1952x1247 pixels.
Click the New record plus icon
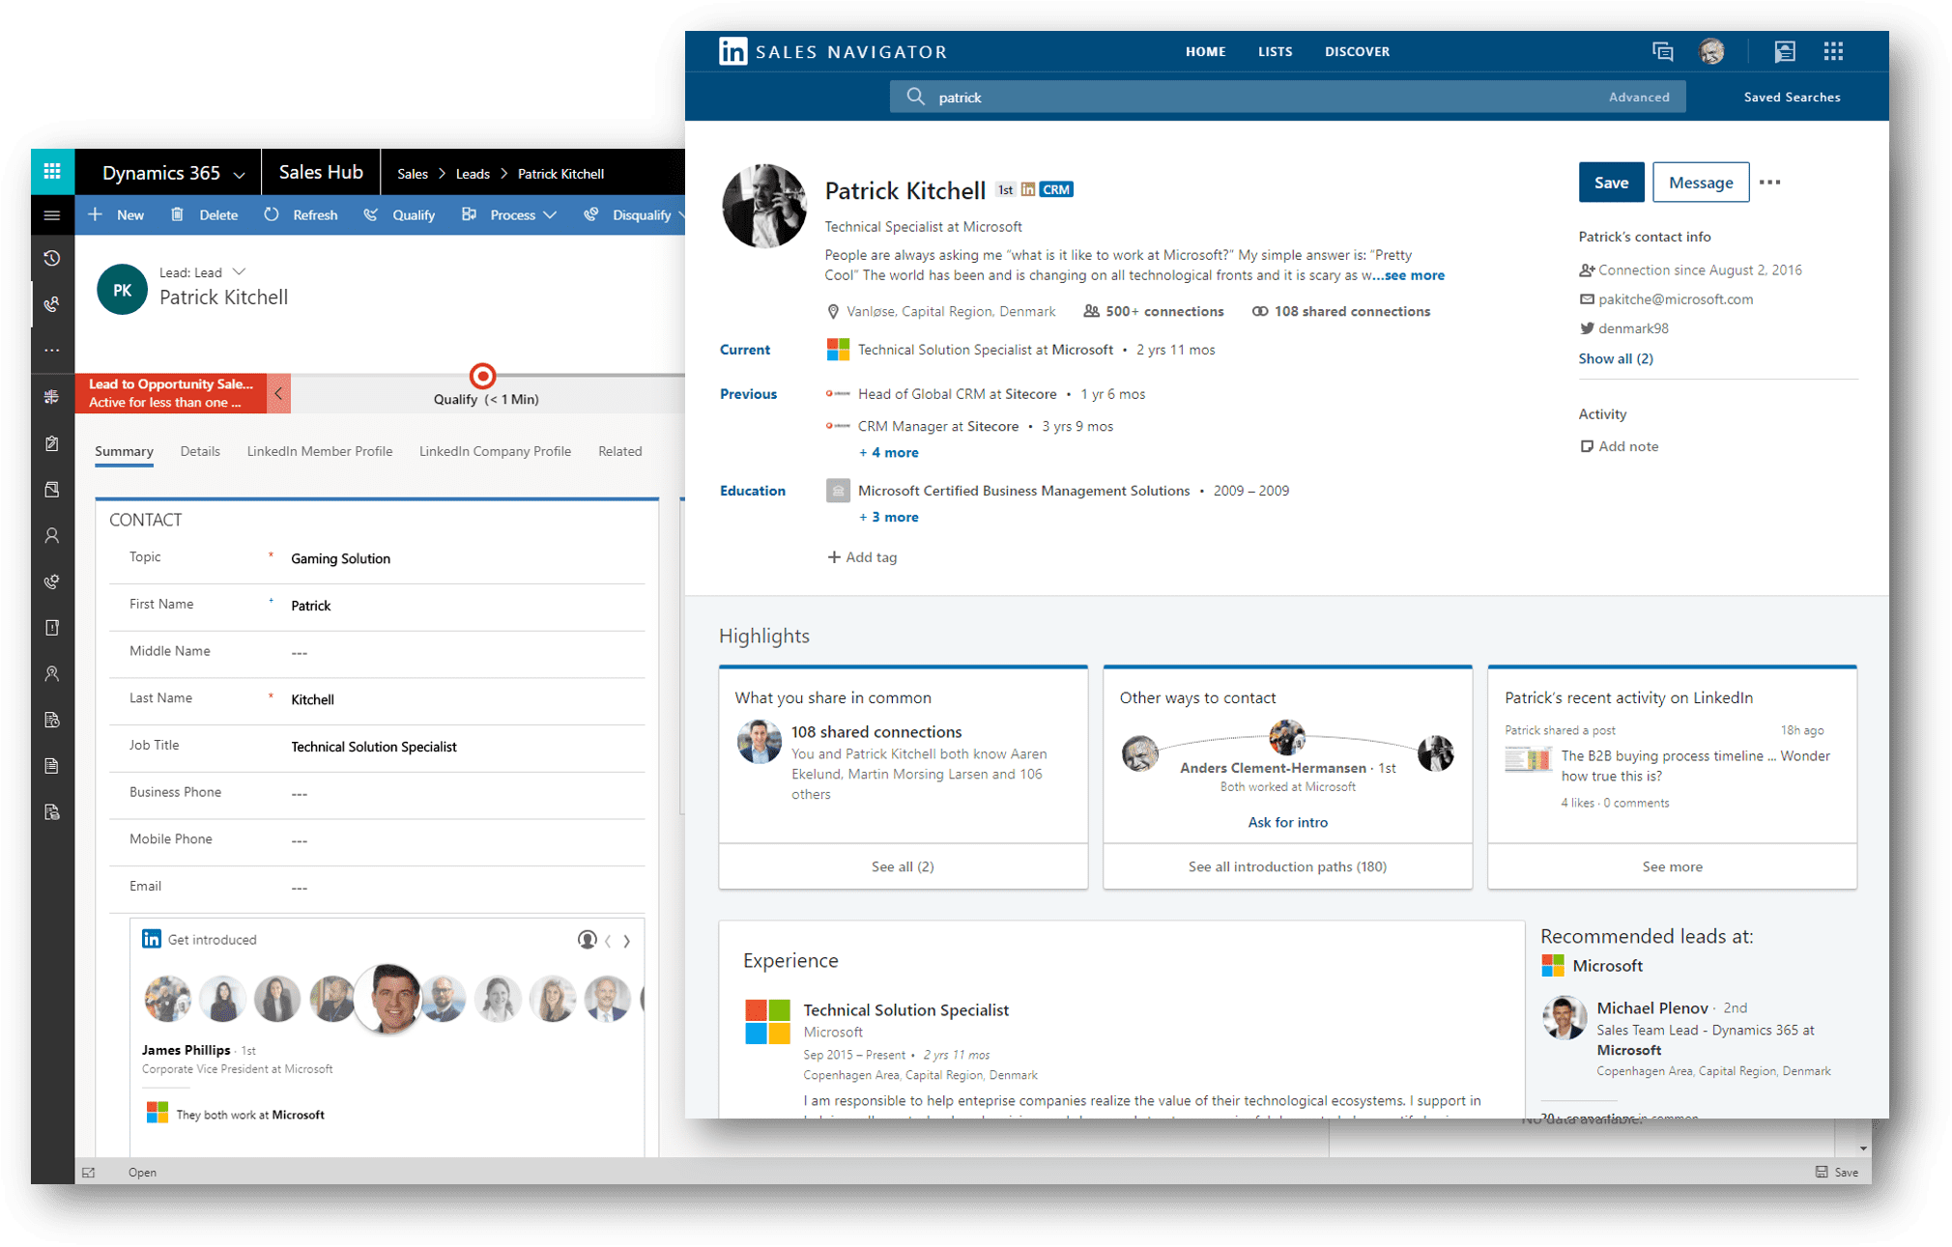point(96,214)
